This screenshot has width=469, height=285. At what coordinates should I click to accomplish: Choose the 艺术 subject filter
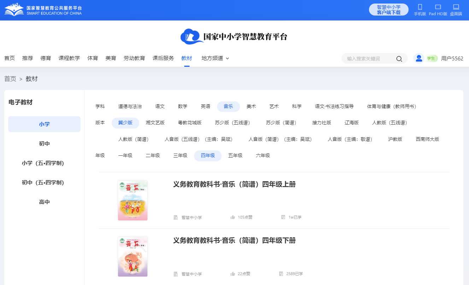pos(274,106)
